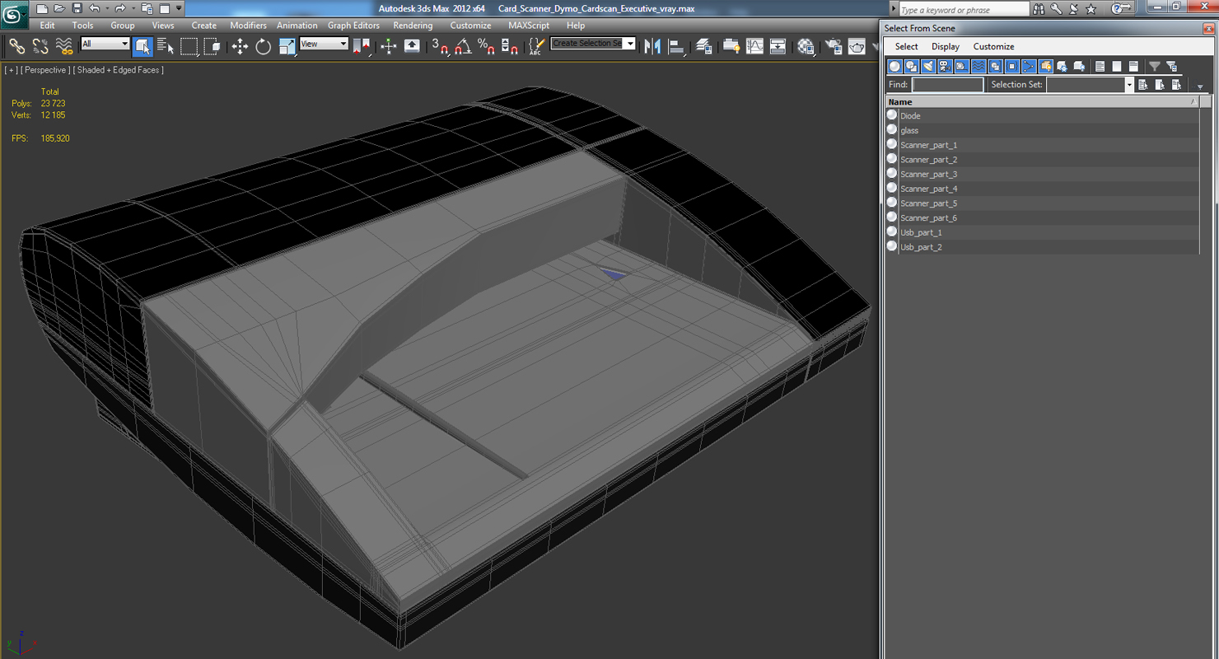Open the reference coordinate 'View' dropdown
1219x659 pixels.
click(x=324, y=44)
